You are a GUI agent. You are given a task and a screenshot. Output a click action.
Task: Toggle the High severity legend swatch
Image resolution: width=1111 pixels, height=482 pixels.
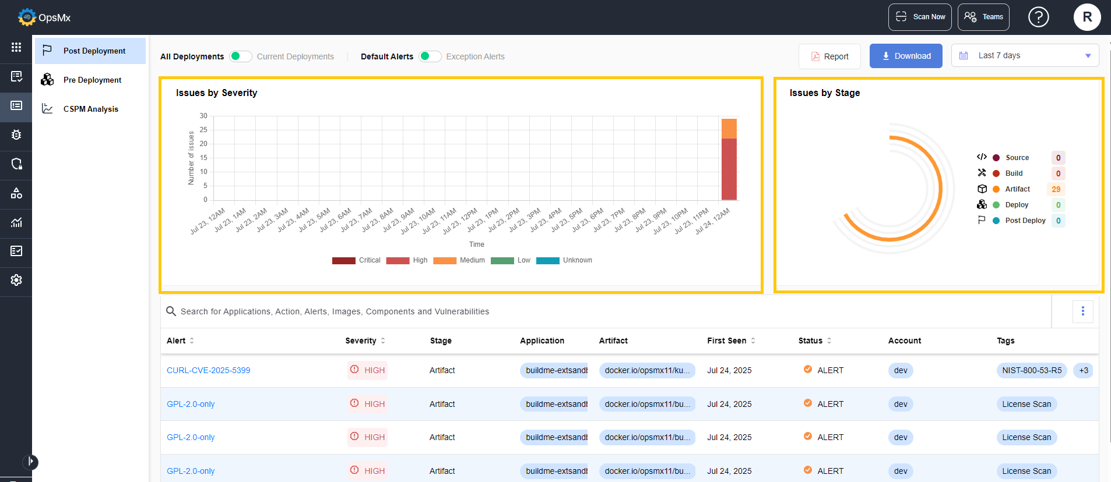click(x=398, y=260)
